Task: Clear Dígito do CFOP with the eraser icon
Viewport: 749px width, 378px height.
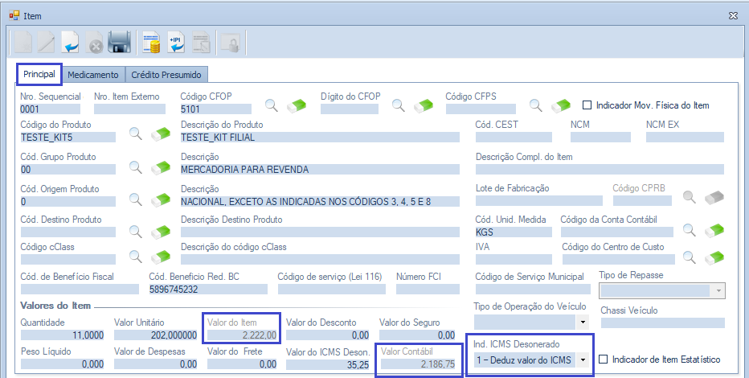Action: [424, 105]
